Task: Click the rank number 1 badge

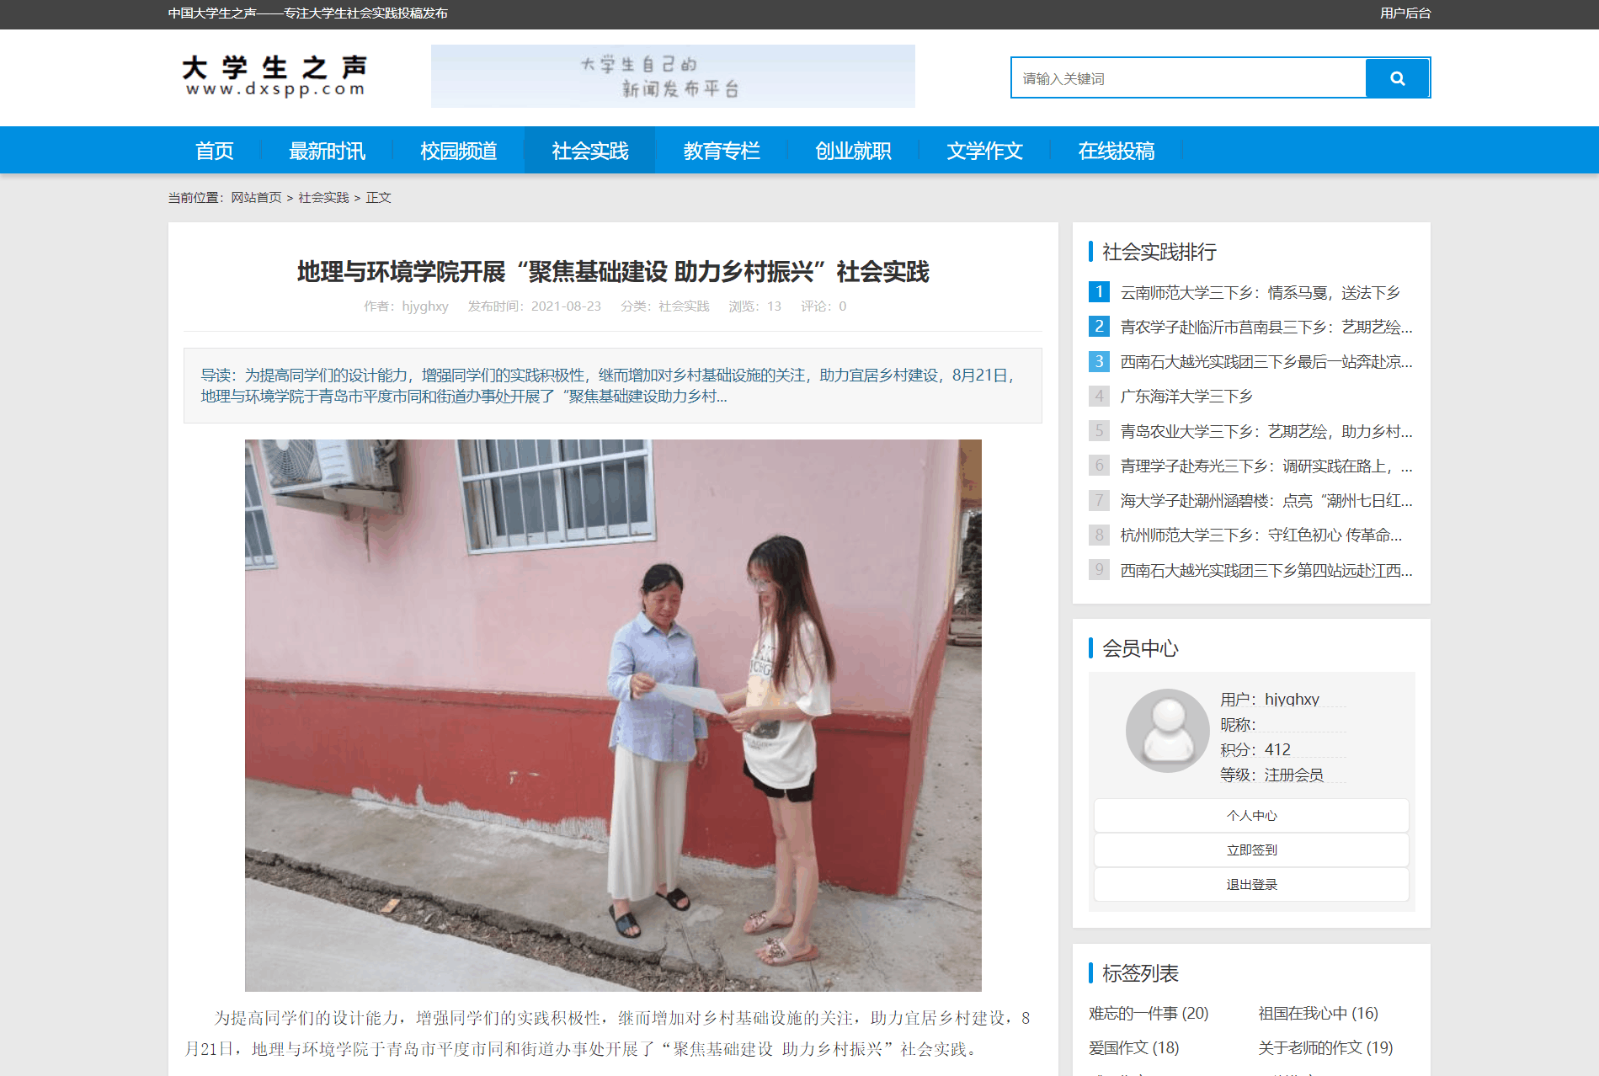Action: click(1099, 291)
